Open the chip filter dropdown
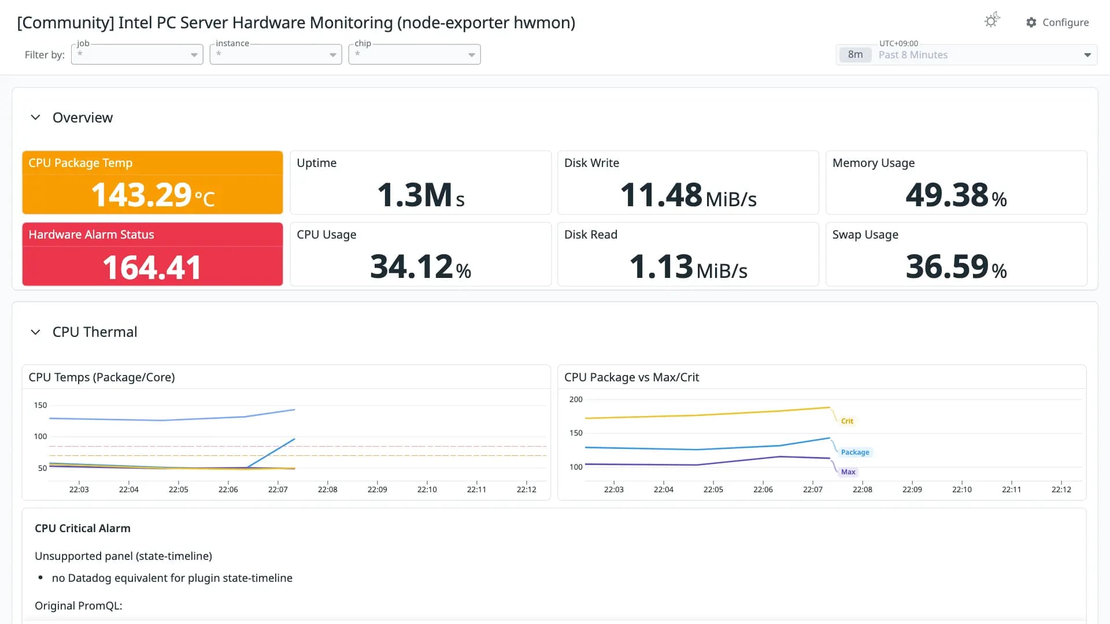The width and height of the screenshot is (1110, 624). 415,54
